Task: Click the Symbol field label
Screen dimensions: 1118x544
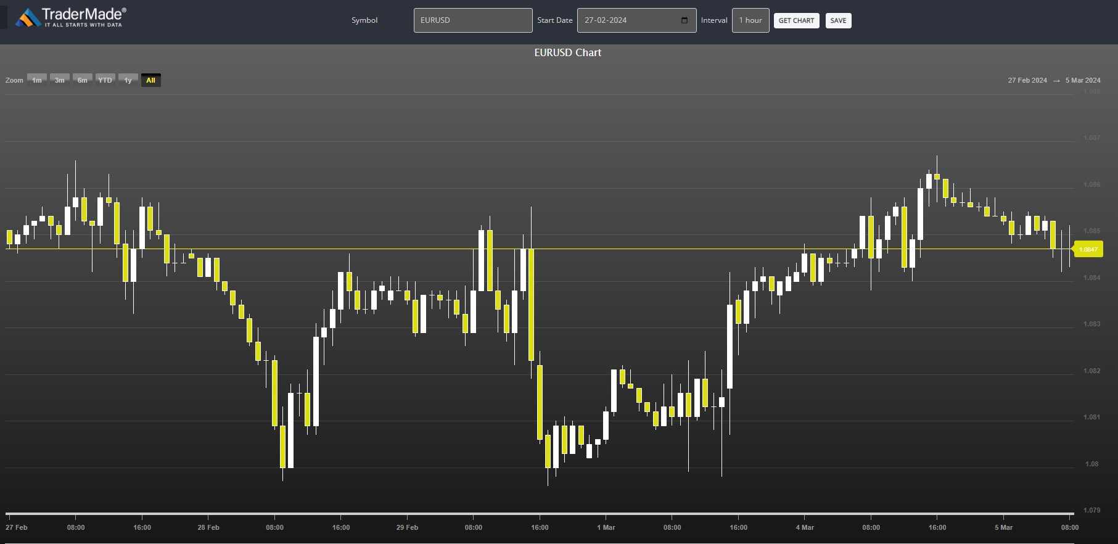Action: (x=364, y=20)
